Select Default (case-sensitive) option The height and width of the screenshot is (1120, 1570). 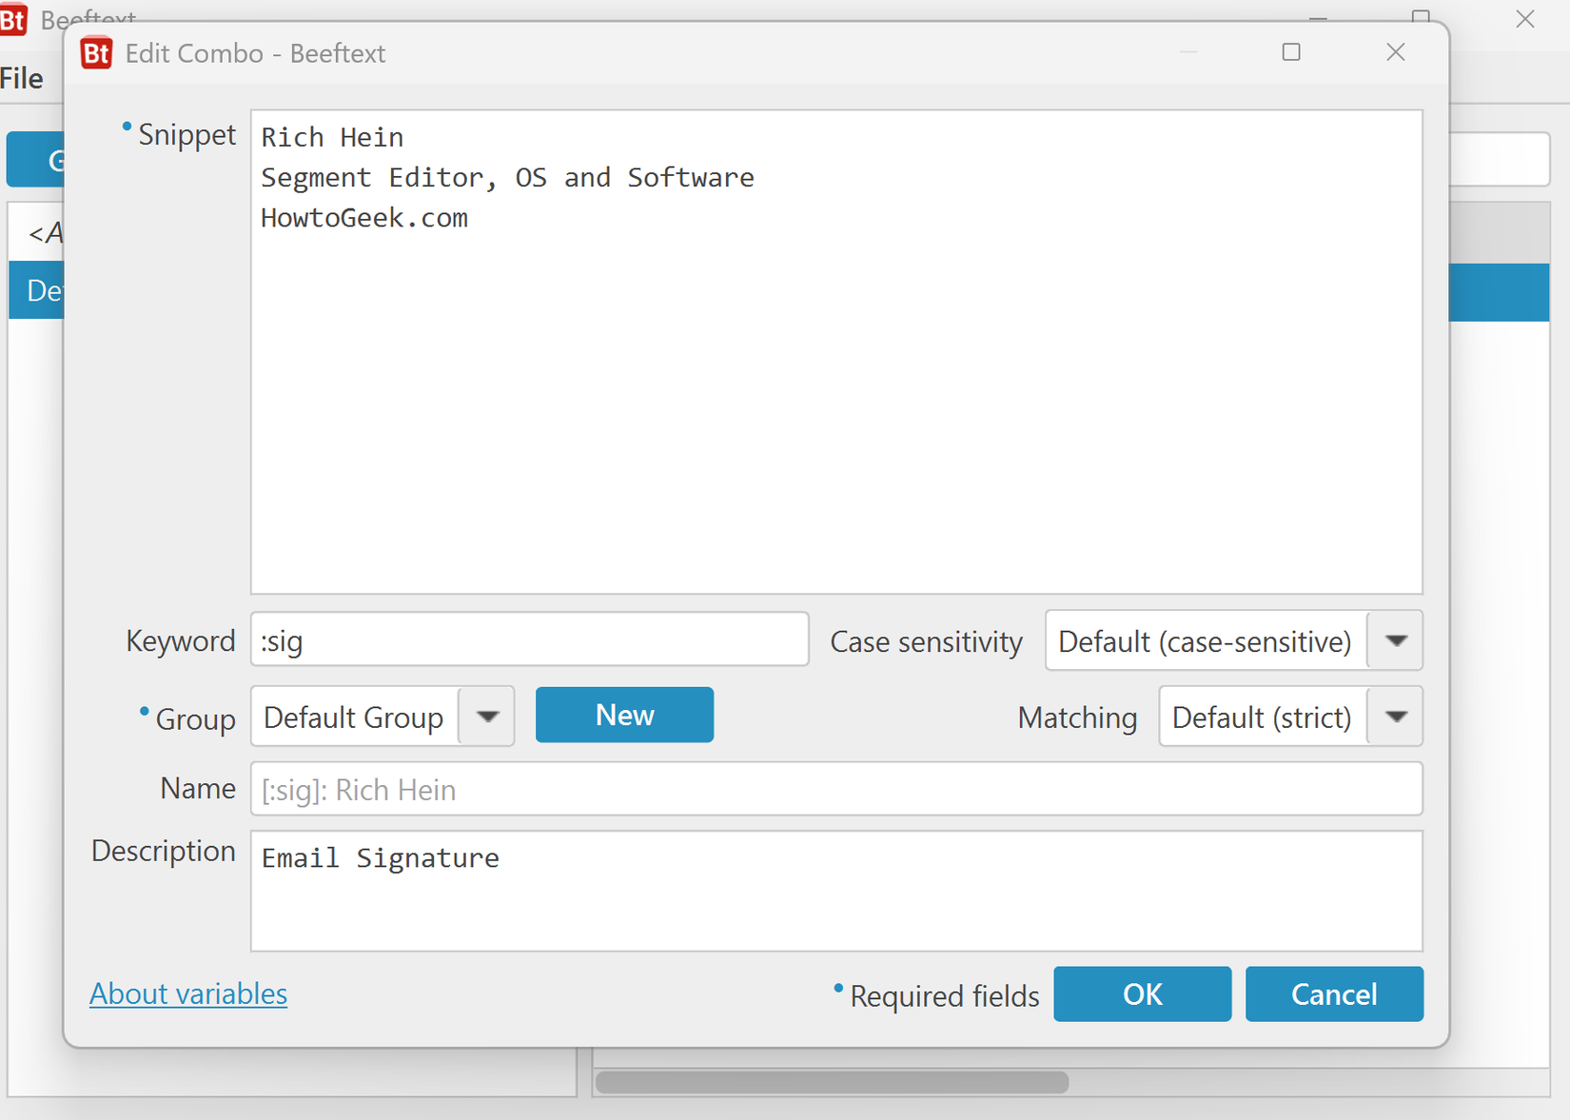pyautogui.click(x=1205, y=640)
